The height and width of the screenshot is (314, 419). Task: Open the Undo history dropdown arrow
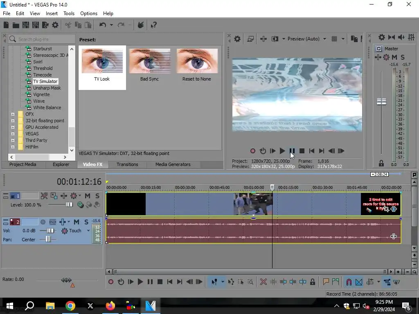(x=111, y=25)
